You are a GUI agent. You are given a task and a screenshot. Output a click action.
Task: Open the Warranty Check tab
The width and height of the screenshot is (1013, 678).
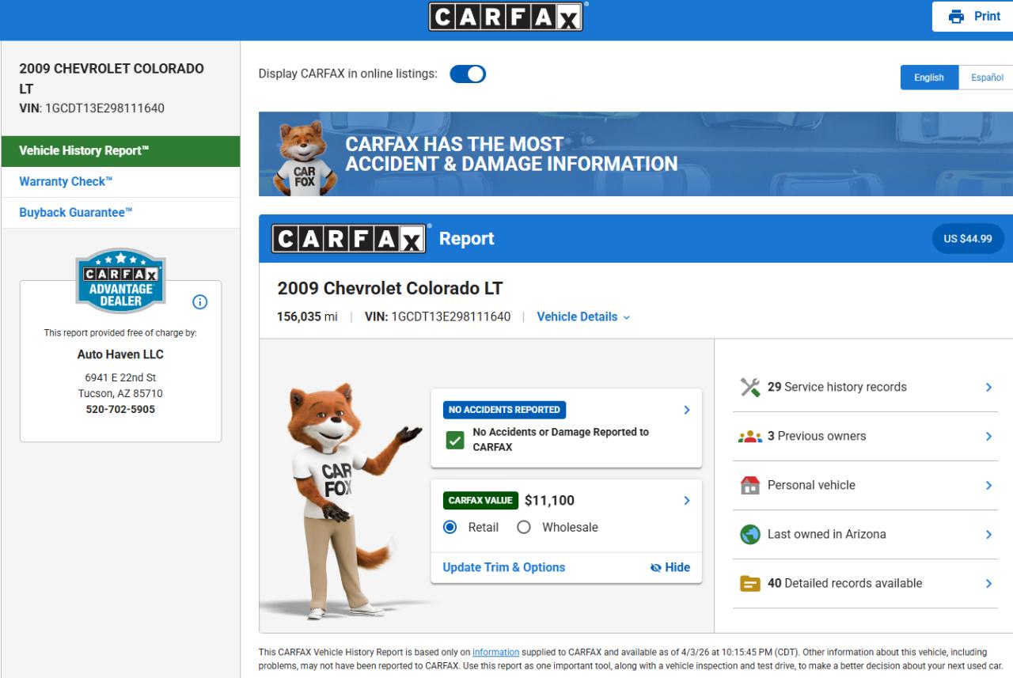[66, 182]
